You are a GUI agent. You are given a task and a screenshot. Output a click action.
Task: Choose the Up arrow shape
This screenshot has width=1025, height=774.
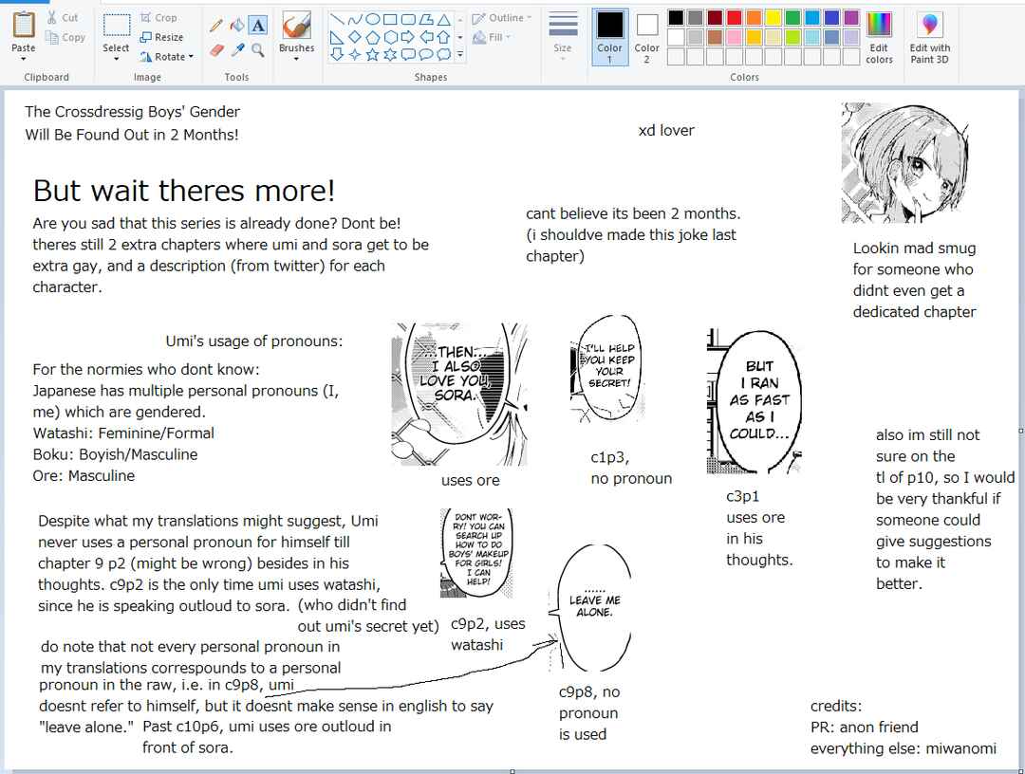(443, 37)
